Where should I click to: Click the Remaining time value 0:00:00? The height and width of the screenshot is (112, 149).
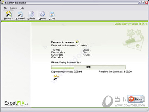[128, 71]
